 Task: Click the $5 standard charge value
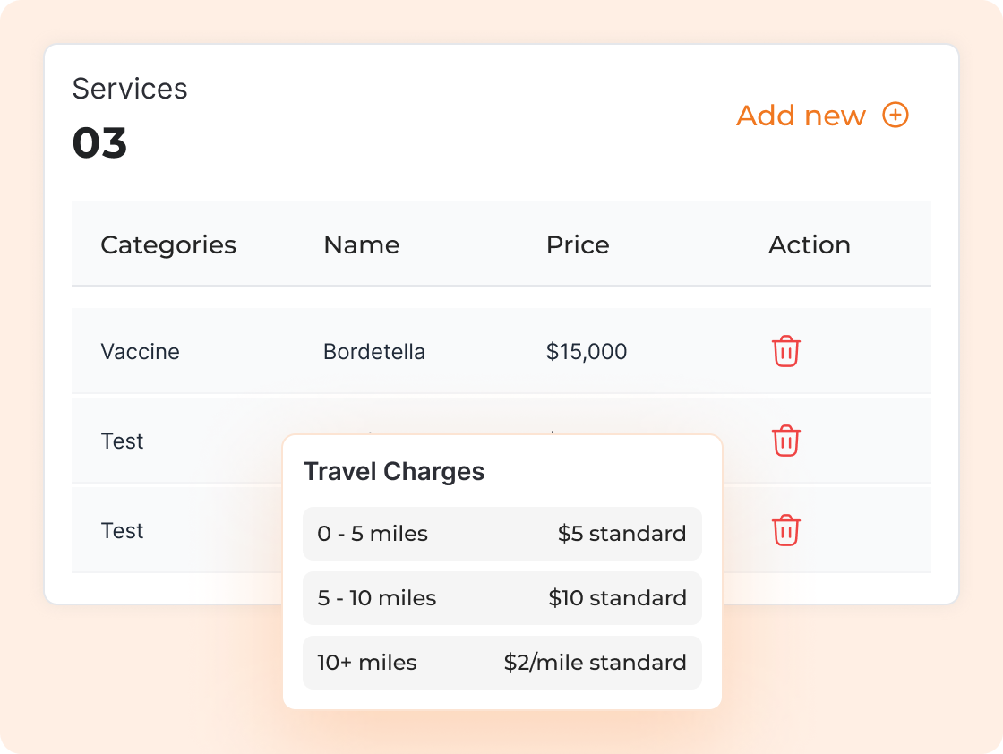(622, 534)
